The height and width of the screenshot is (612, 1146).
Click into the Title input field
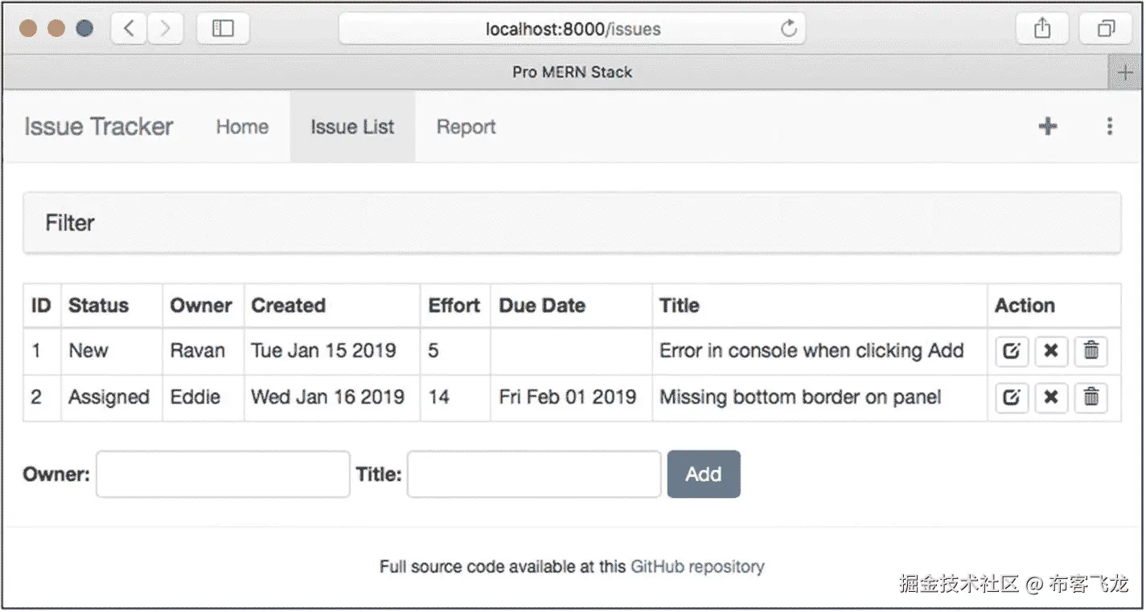[534, 474]
